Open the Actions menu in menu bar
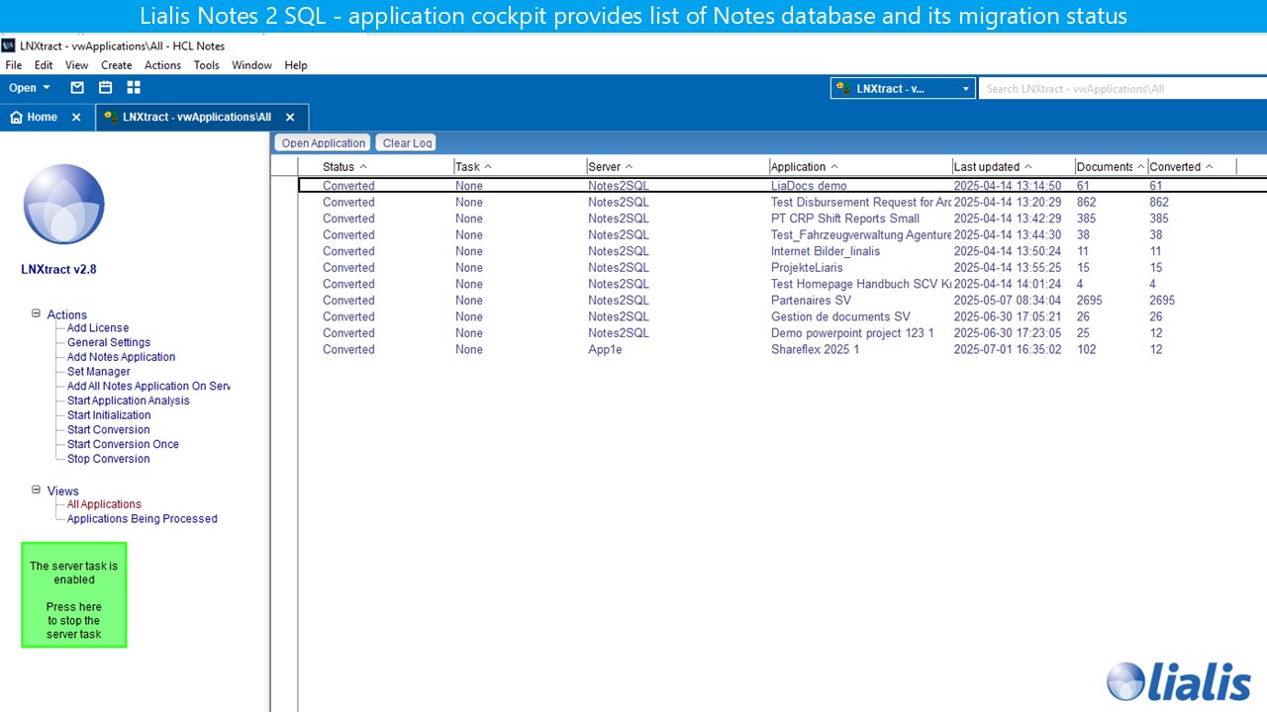Viewport: 1267px width, 712px height. click(x=162, y=65)
